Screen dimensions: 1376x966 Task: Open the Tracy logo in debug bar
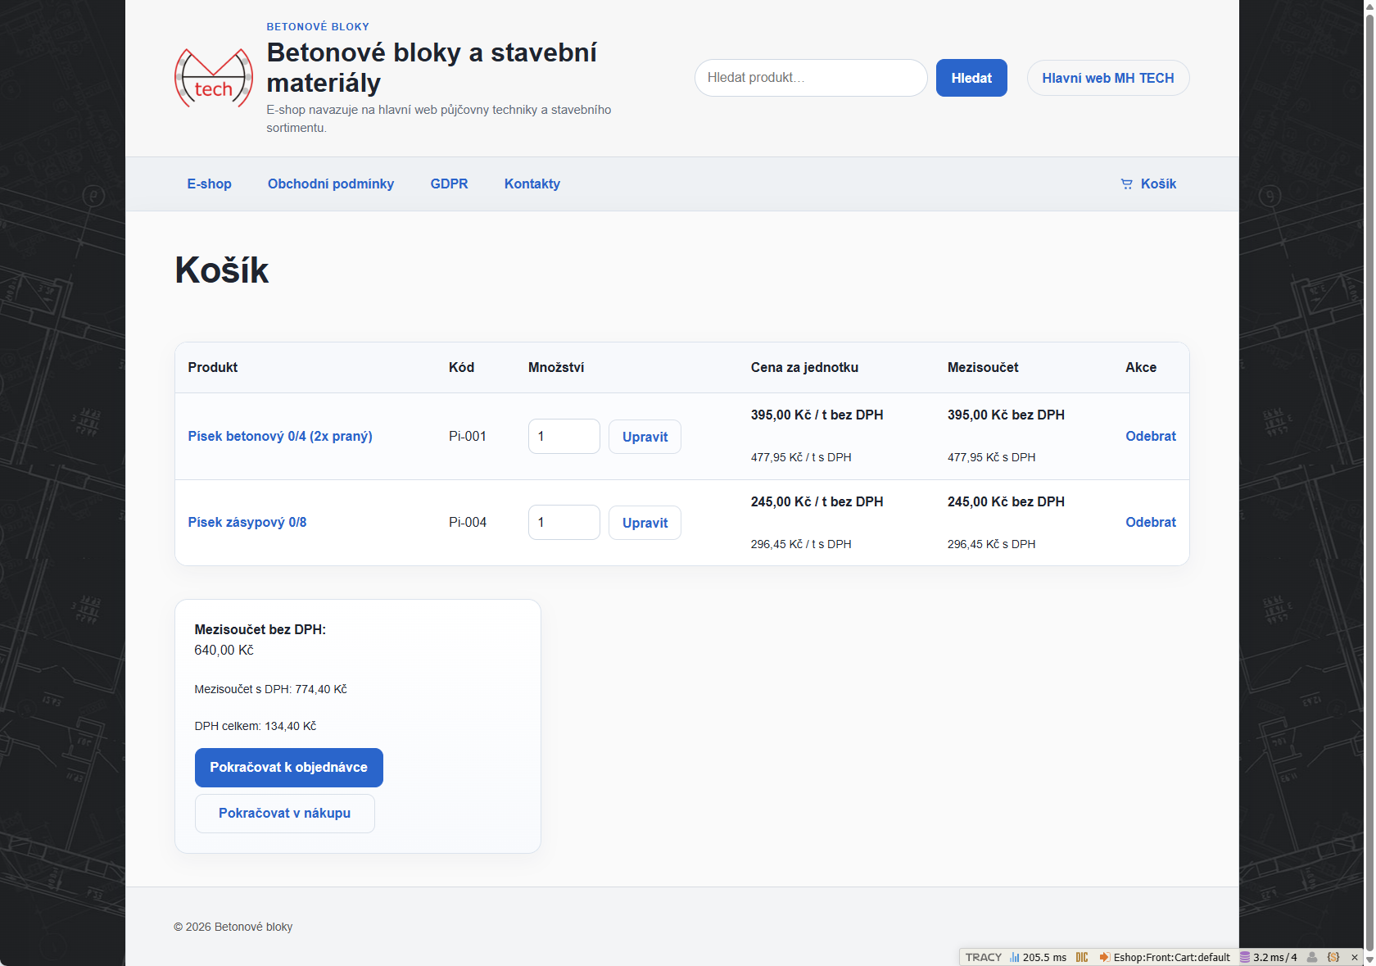(x=983, y=957)
